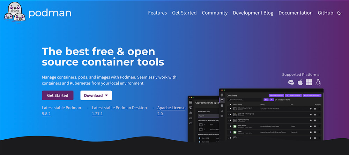Open more actions for lucid_shamir

coord(319,126)
